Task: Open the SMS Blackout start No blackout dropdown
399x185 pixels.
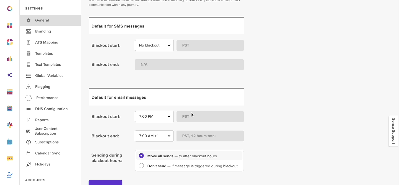Action: [x=154, y=45]
